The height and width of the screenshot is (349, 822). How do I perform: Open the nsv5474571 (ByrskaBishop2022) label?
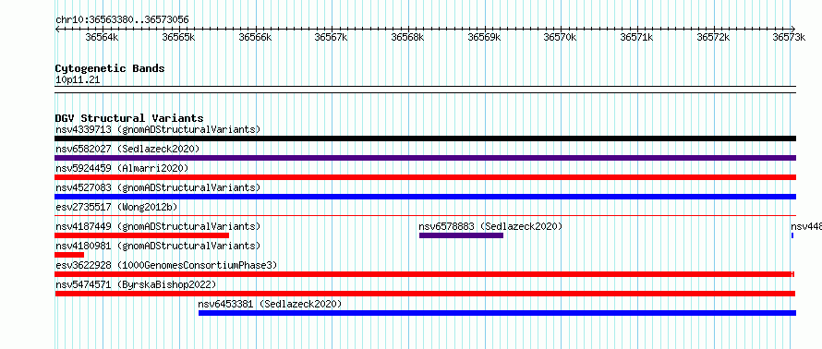click(x=136, y=284)
